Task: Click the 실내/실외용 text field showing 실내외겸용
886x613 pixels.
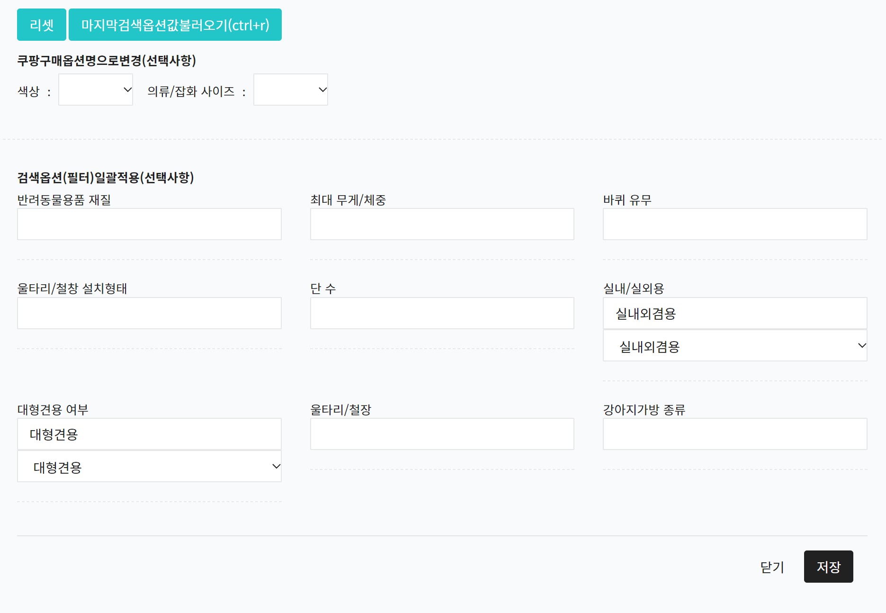Action: pos(735,313)
